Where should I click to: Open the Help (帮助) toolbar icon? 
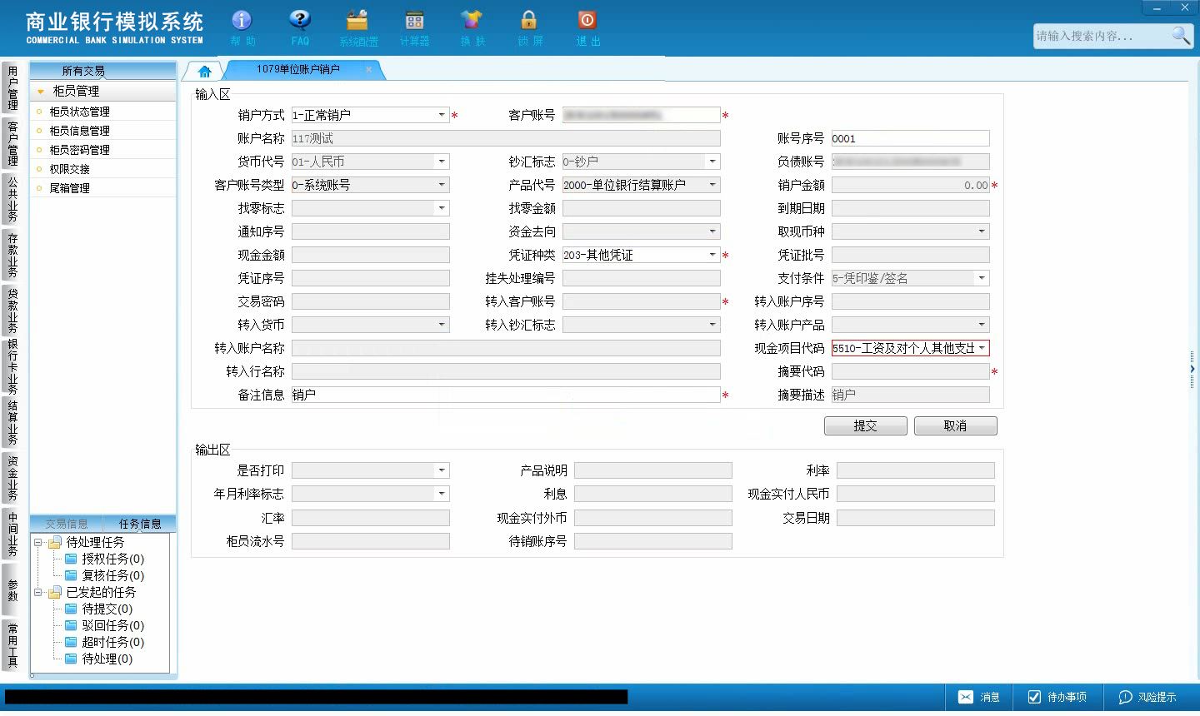click(x=242, y=27)
